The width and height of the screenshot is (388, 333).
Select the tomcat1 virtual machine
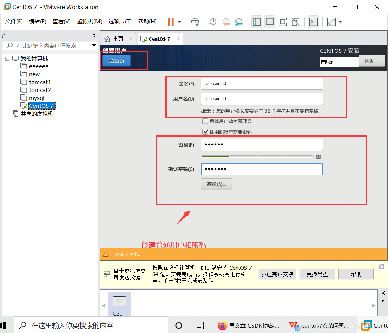39,82
